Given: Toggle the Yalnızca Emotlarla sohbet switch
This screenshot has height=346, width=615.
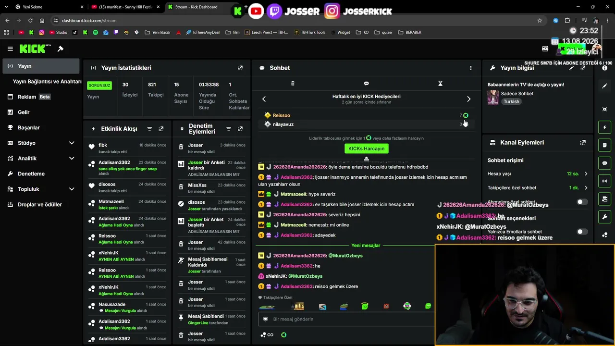Looking at the screenshot, I should tap(582, 232).
